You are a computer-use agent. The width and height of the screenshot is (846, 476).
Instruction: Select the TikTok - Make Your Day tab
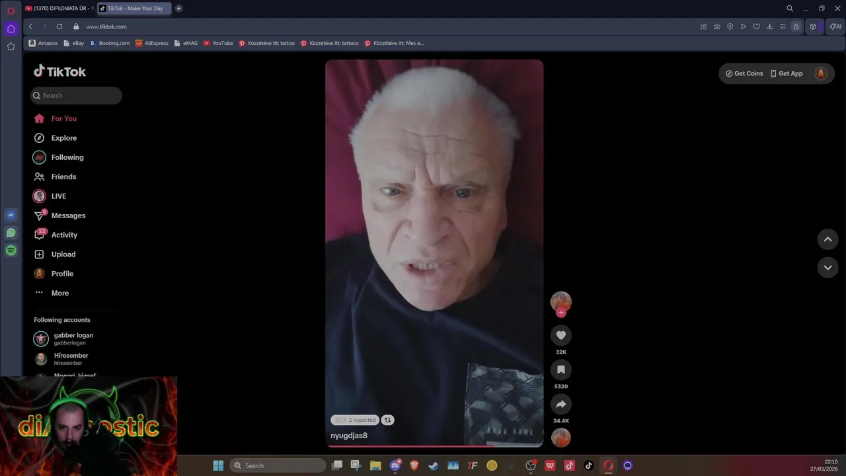(134, 9)
